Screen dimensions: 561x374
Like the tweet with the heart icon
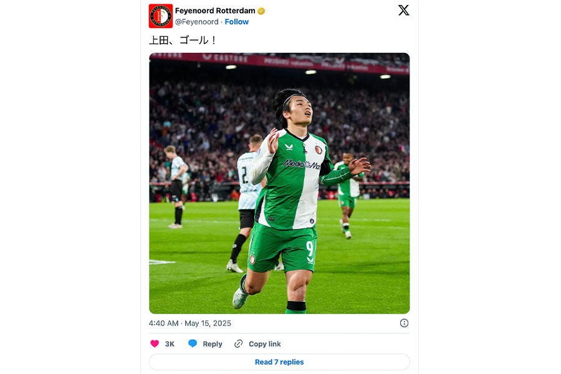(155, 343)
